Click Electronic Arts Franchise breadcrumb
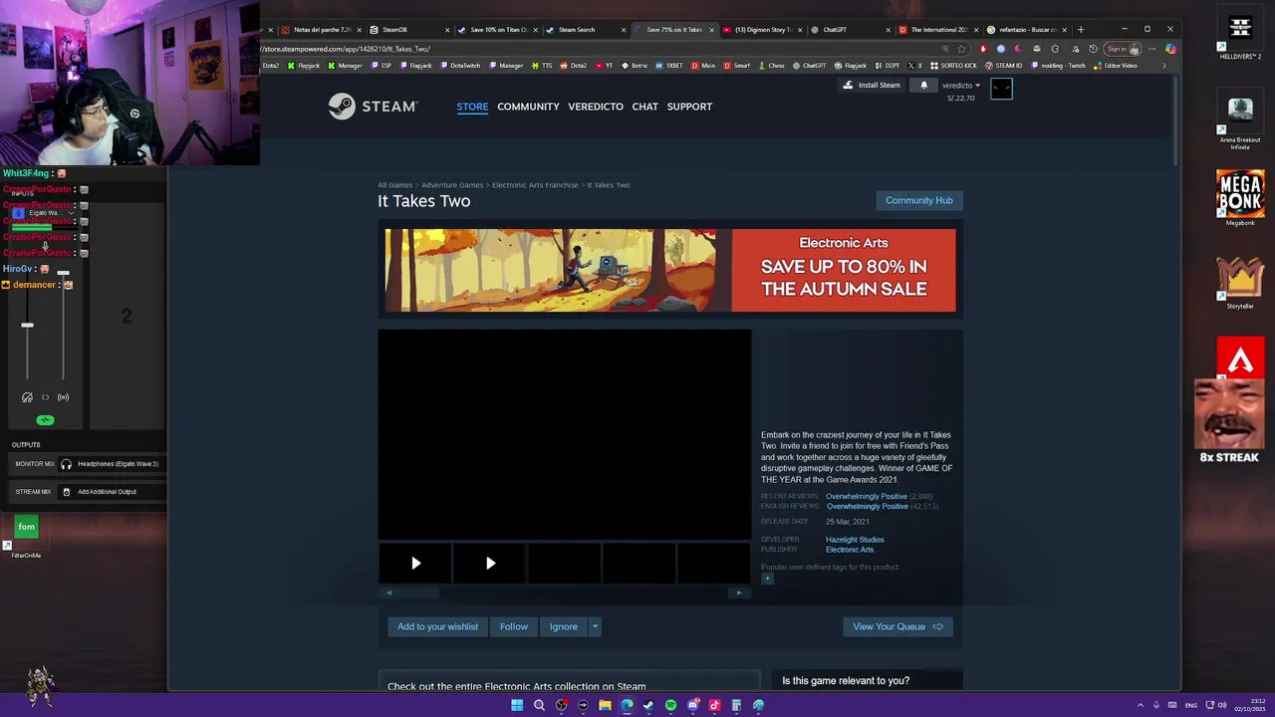The height and width of the screenshot is (717, 1275). tap(535, 185)
